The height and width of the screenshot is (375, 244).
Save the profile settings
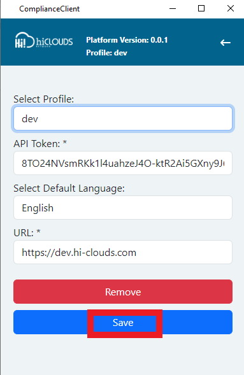pos(123,322)
